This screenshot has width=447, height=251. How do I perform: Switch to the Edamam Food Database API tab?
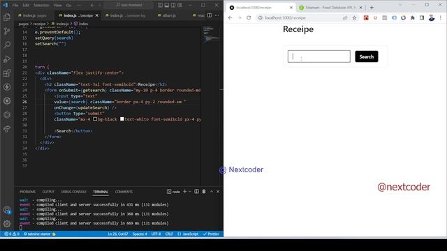[x=330, y=8]
